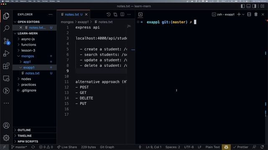Expand the Timeline section
268x150 pixels.
[x=34, y=136]
